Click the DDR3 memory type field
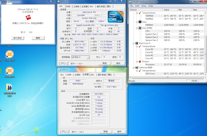207x136 pixels. [78, 81]
